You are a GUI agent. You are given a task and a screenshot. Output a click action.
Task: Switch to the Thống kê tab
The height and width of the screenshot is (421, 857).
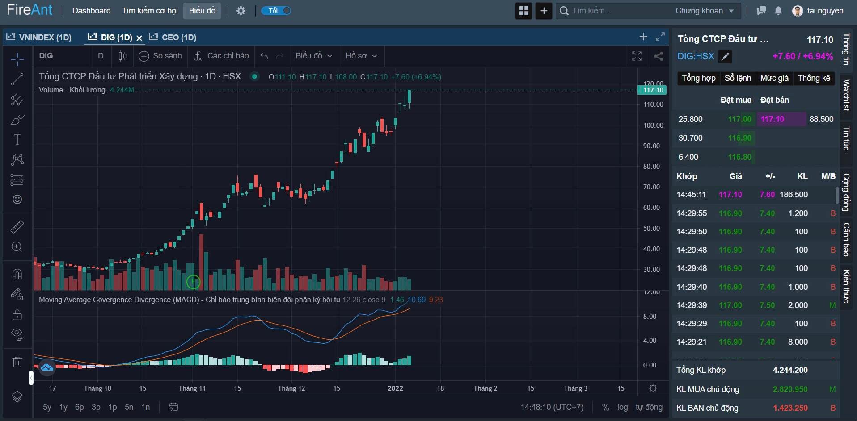click(x=814, y=78)
